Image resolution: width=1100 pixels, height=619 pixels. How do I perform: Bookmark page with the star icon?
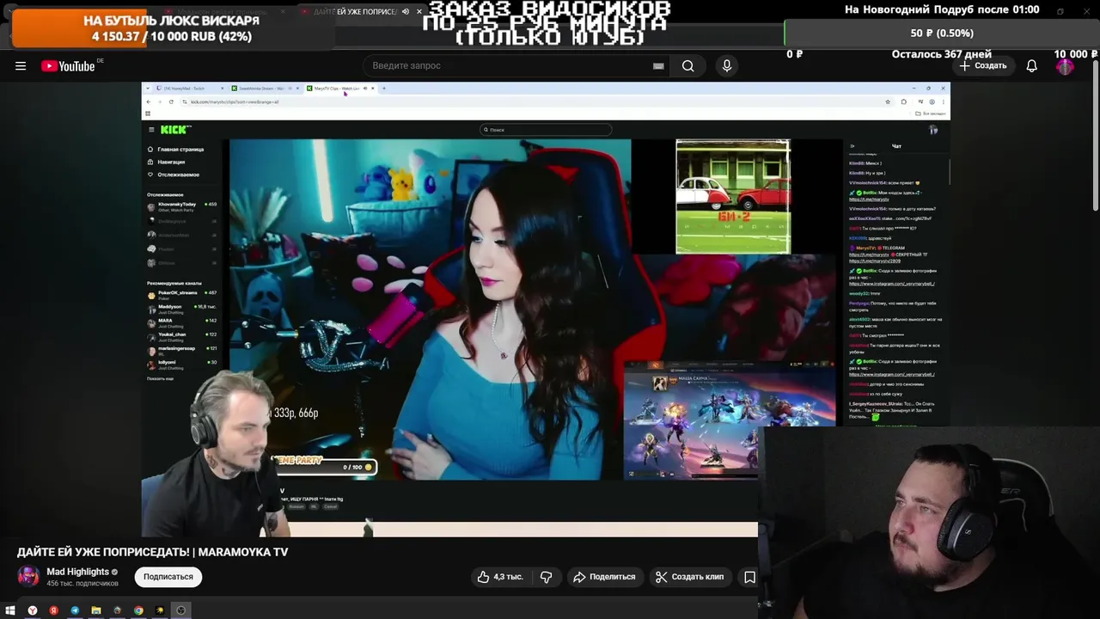coord(888,101)
